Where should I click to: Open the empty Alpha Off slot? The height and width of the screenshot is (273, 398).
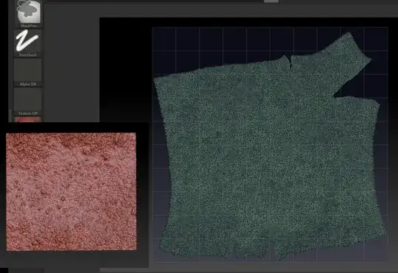click(x=28, y=70)
